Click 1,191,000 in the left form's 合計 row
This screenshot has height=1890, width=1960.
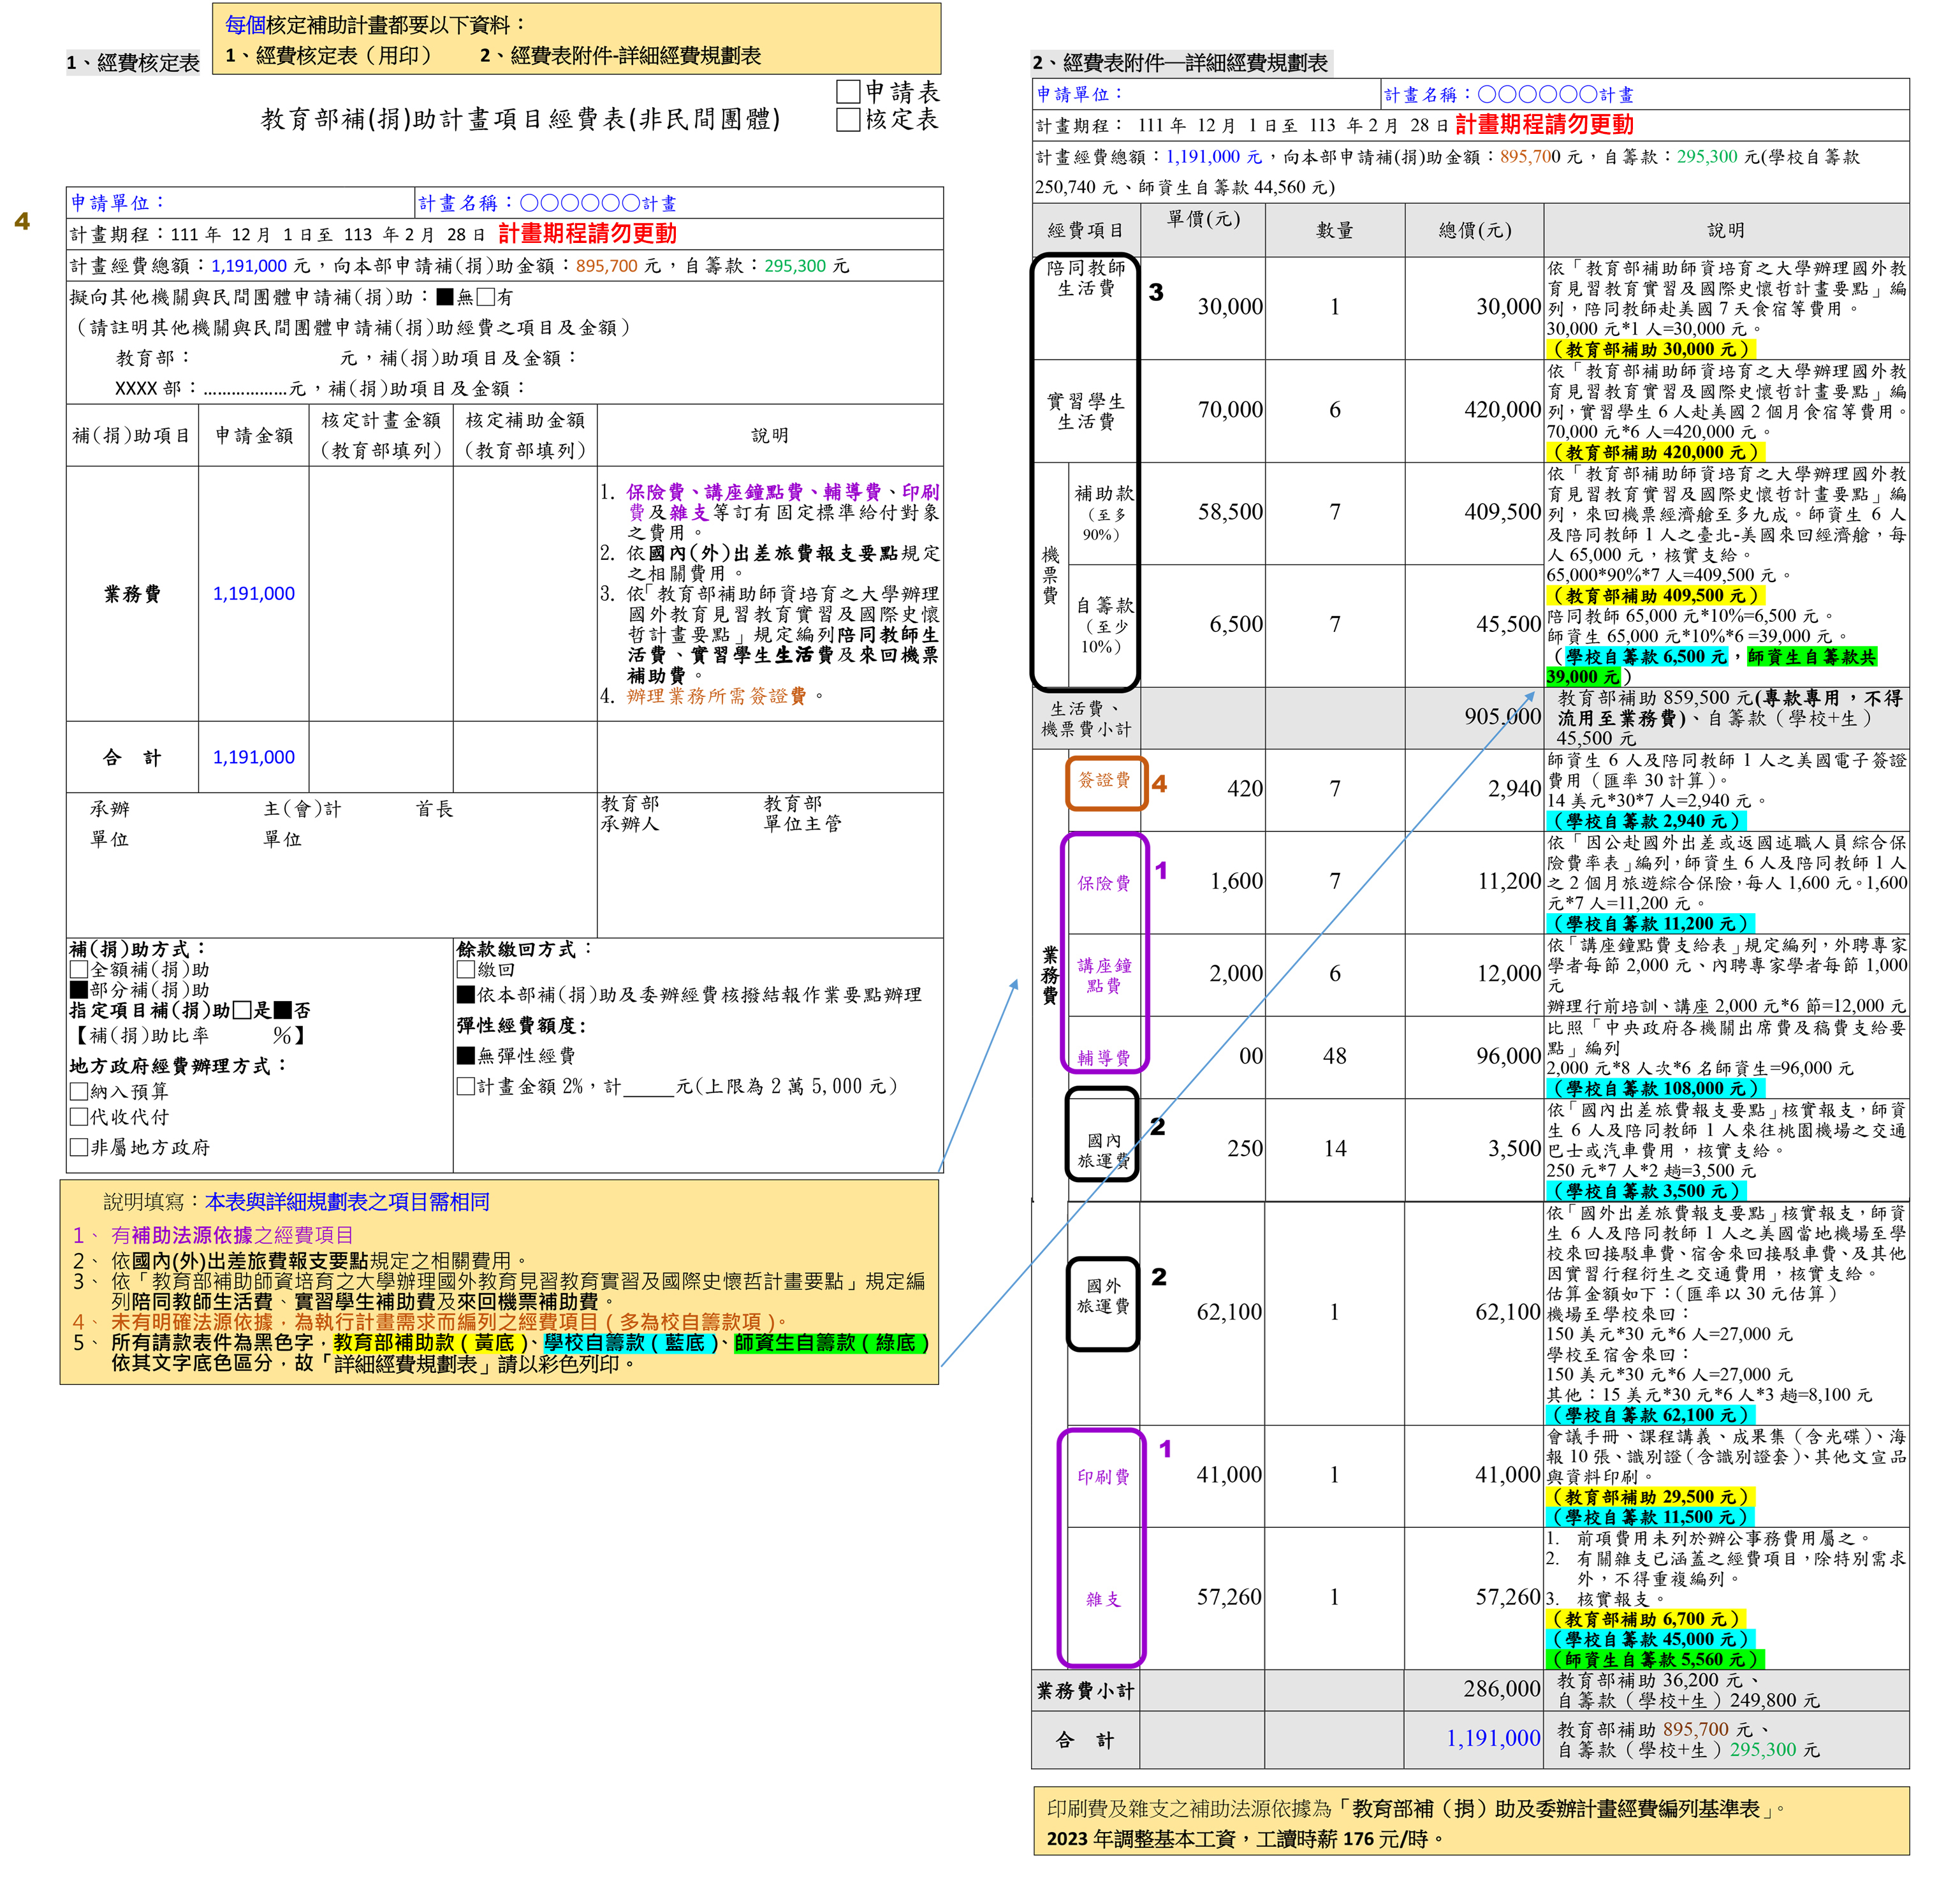coord(254,758)
